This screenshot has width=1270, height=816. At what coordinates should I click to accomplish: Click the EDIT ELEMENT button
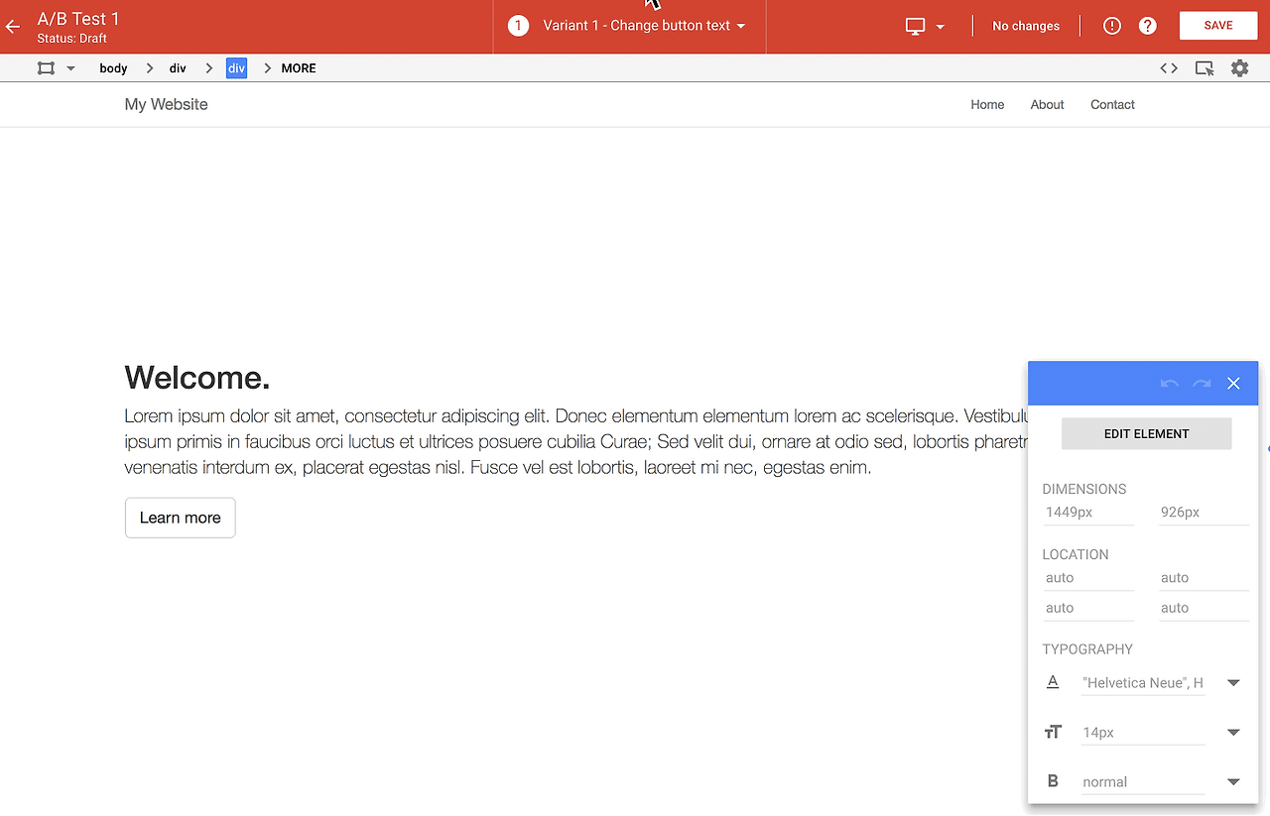(1147, 433)
